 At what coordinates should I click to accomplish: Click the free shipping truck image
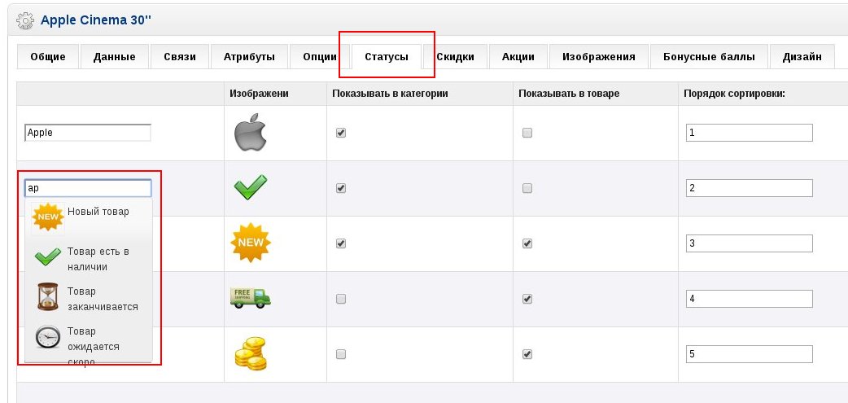(x=250, y=297)
